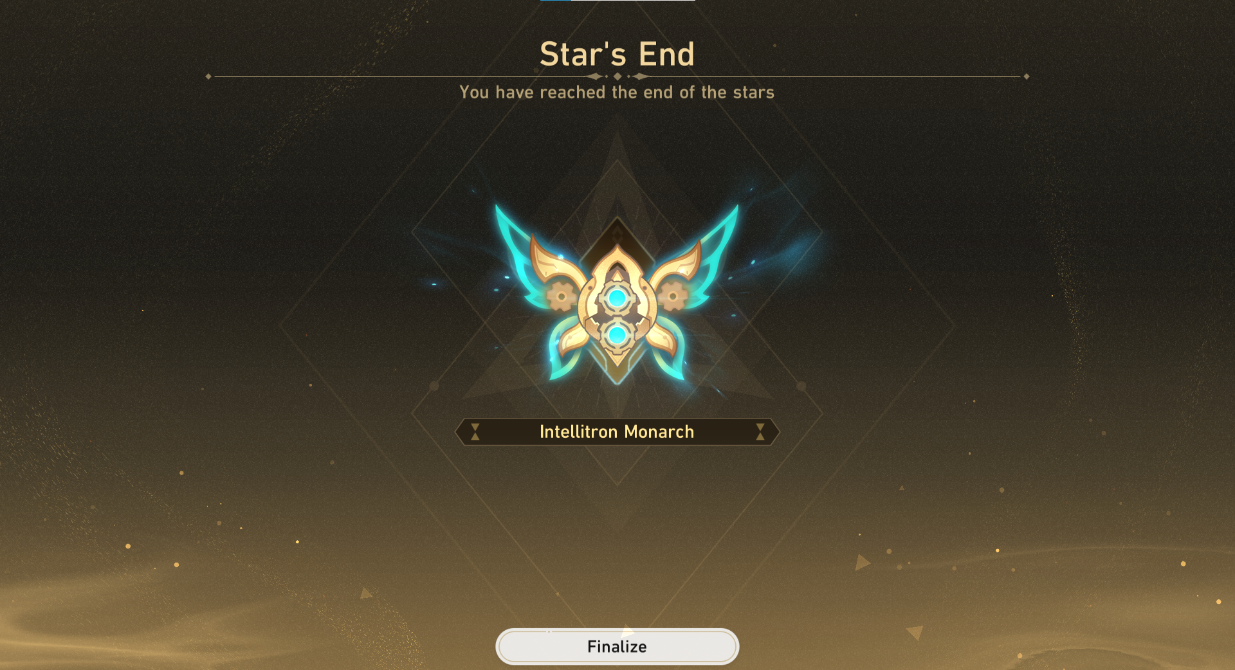Click the blue progress bar at top
The image size is (1235, 670).
click(556, 1)
